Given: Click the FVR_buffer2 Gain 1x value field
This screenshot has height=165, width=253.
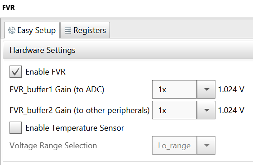Looking at the screenshot, I should pyautogui.click(x=174, y=110).
